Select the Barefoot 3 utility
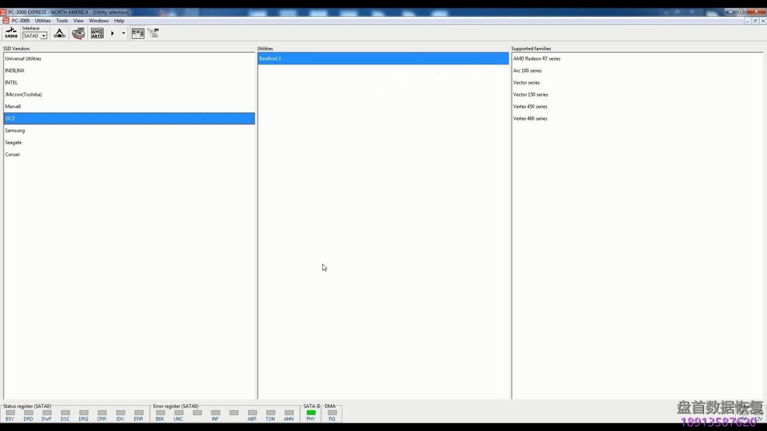Viewport: 767px width, 431px height. (x=270, y=59)
